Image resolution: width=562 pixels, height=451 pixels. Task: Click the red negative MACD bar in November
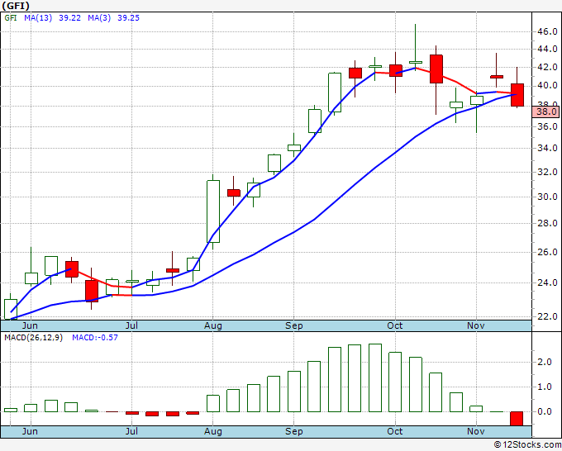(517, 418)
